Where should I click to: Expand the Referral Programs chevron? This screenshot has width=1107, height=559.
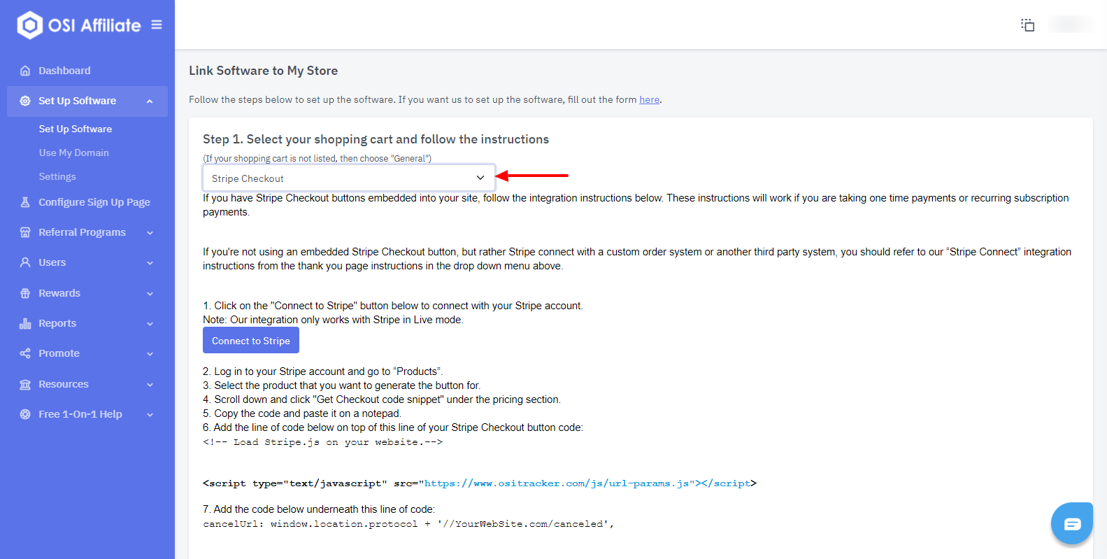pos(150,233)
